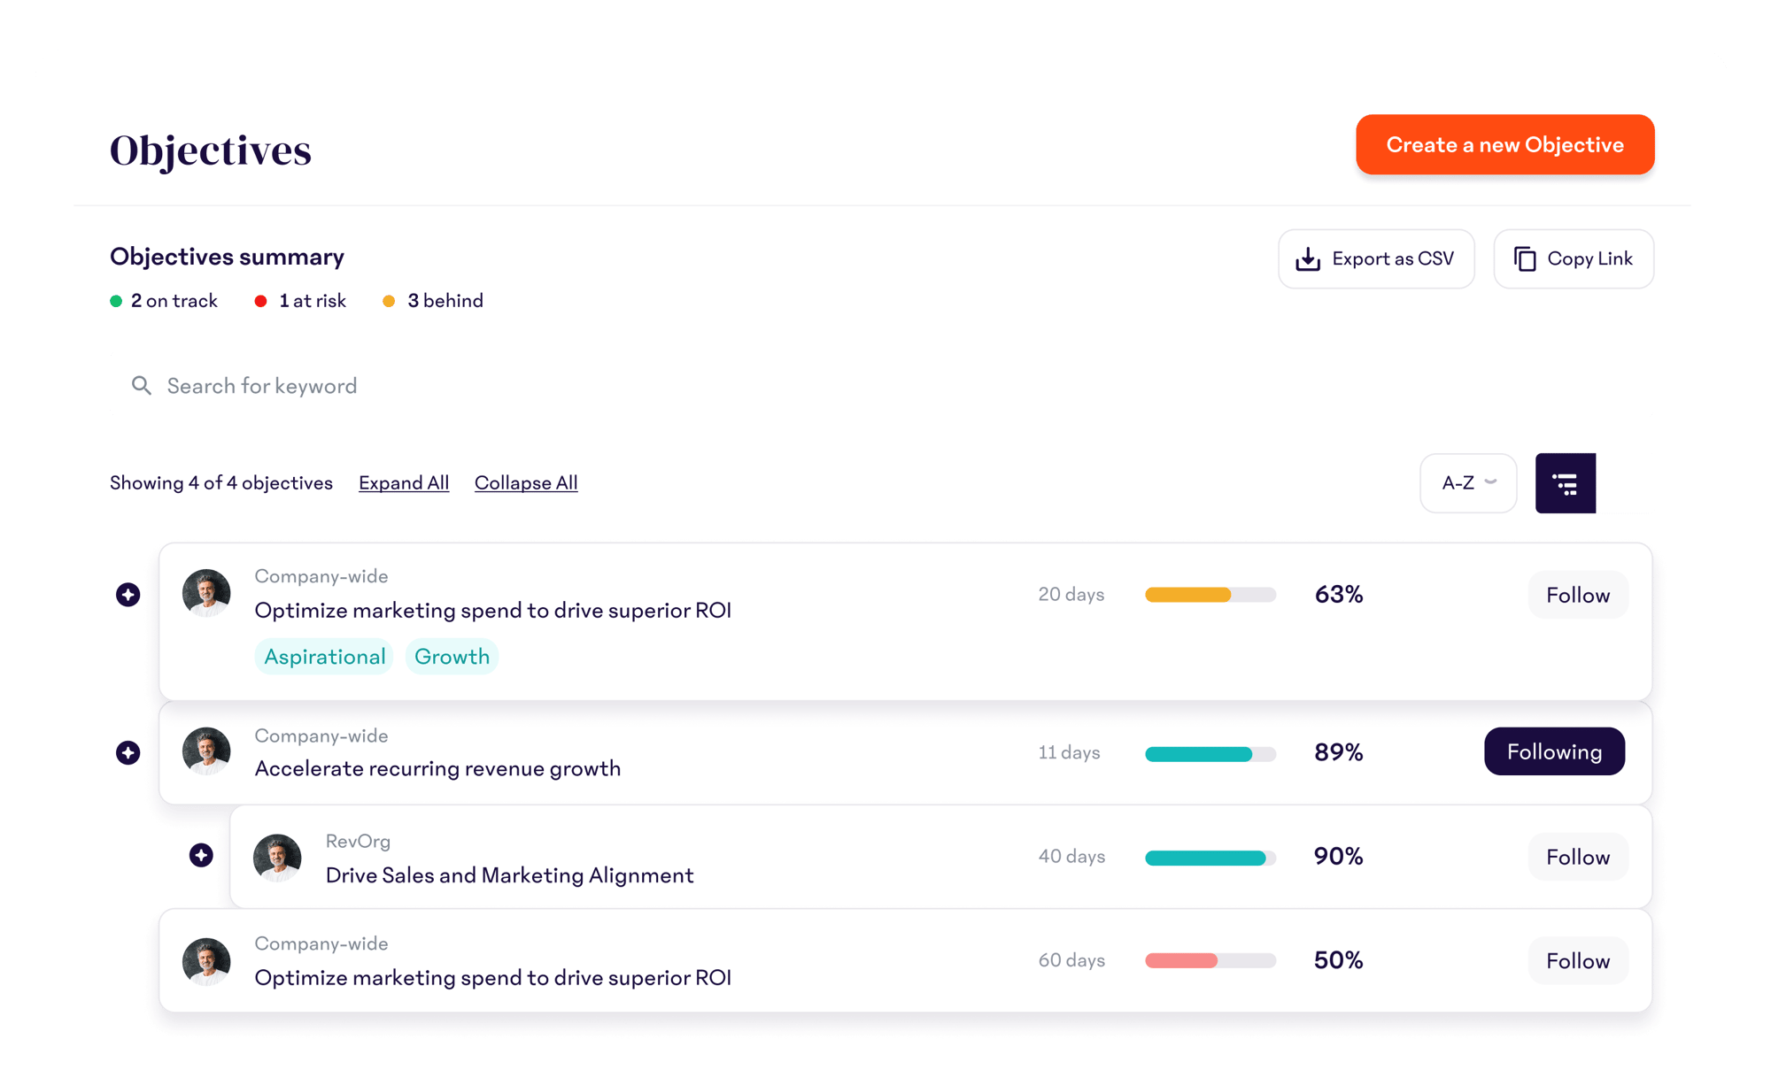The width and height of the screenshot is (1771, 1078).
Task: Create a new Objective
Action: 1504,145
